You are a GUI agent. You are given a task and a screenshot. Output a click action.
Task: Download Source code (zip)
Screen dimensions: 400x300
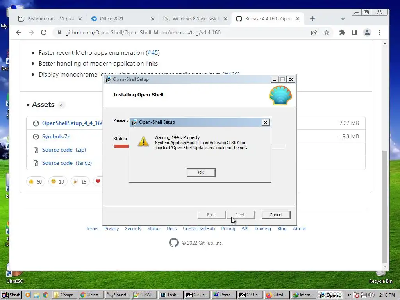tap(64, 150)
